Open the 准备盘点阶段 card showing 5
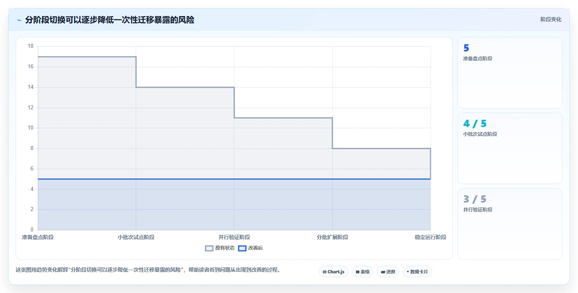The image size is (578, 293). 510,73
